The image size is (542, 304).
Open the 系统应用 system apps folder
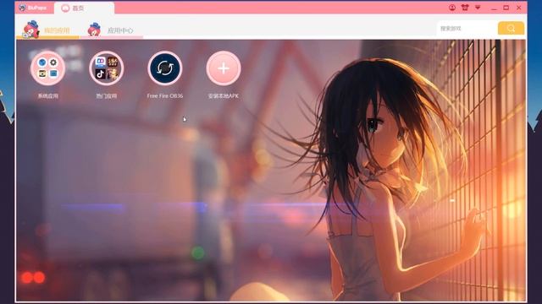click(47, 68)
